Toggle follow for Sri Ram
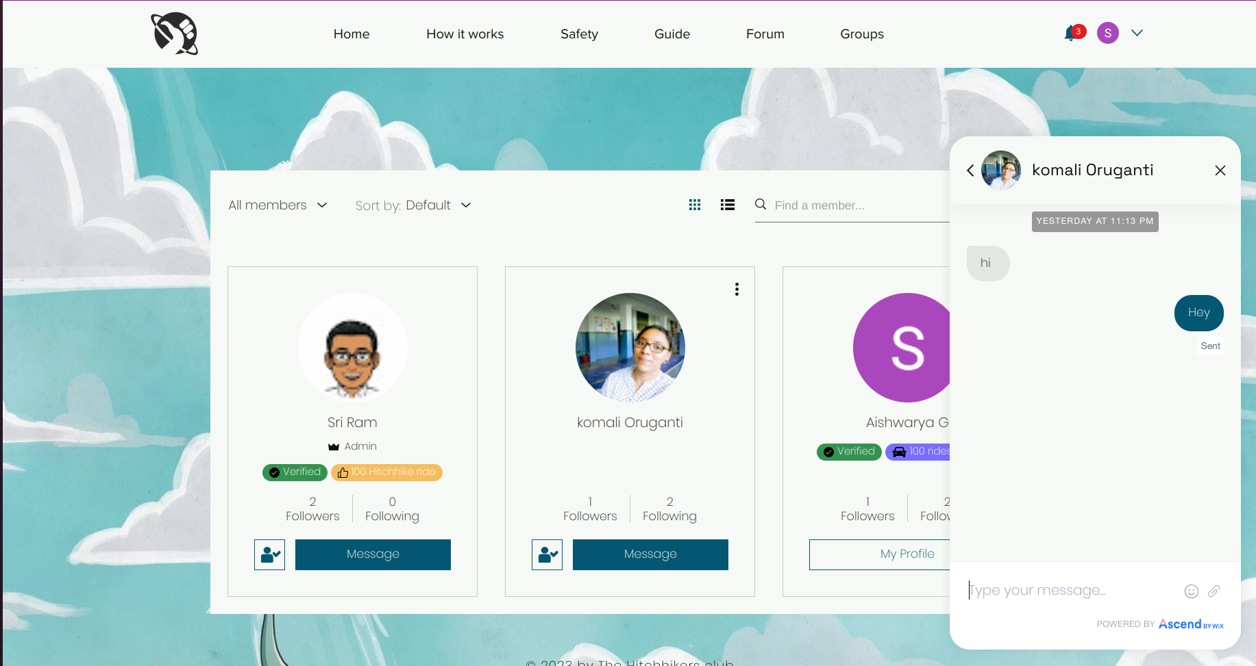 270,554
